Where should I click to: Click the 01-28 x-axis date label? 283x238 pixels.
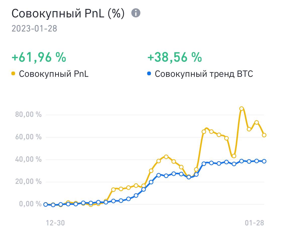255,223
